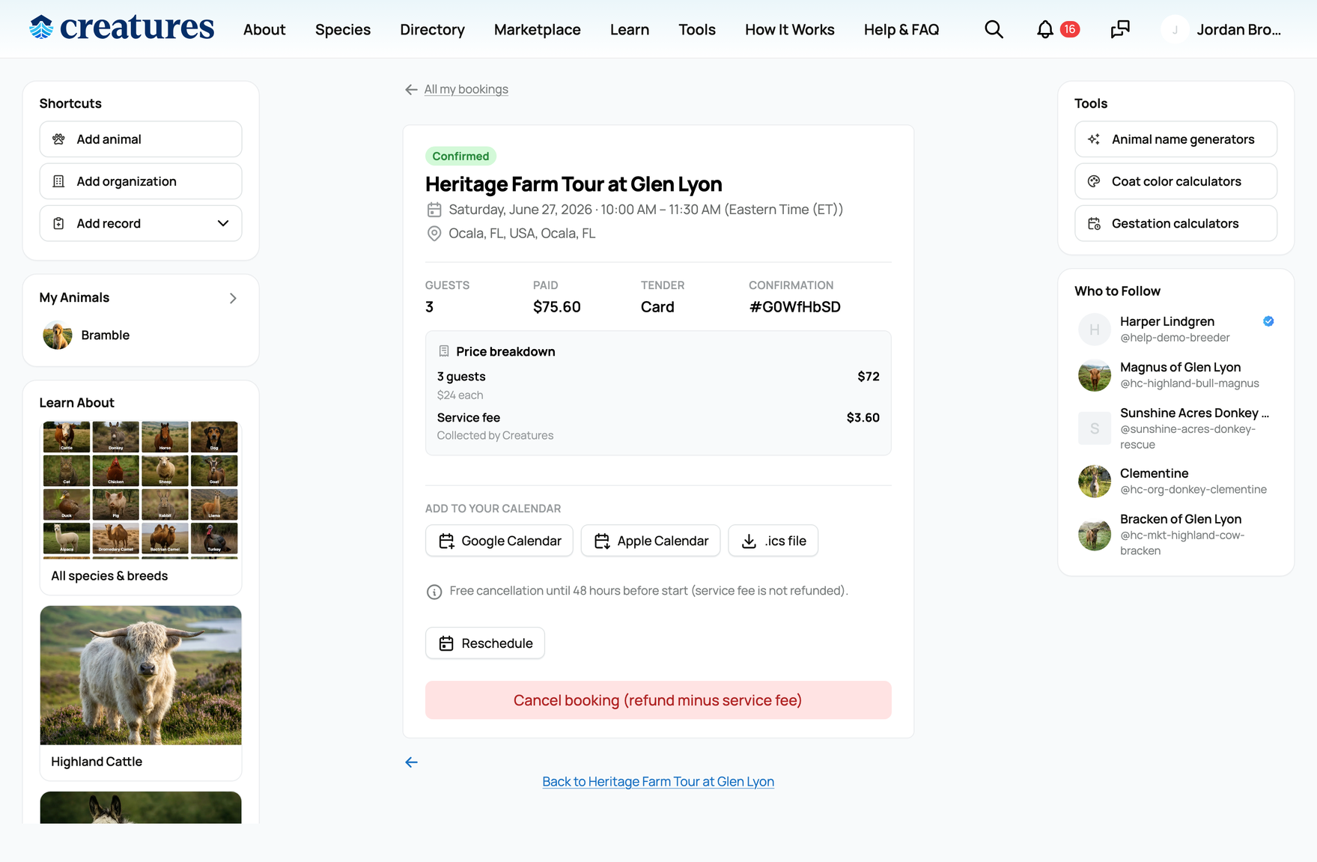The width and height of the screenshot is (1317, 862).
Task: Click clipboard icon on Add record
Action: [x=58, y=223]
